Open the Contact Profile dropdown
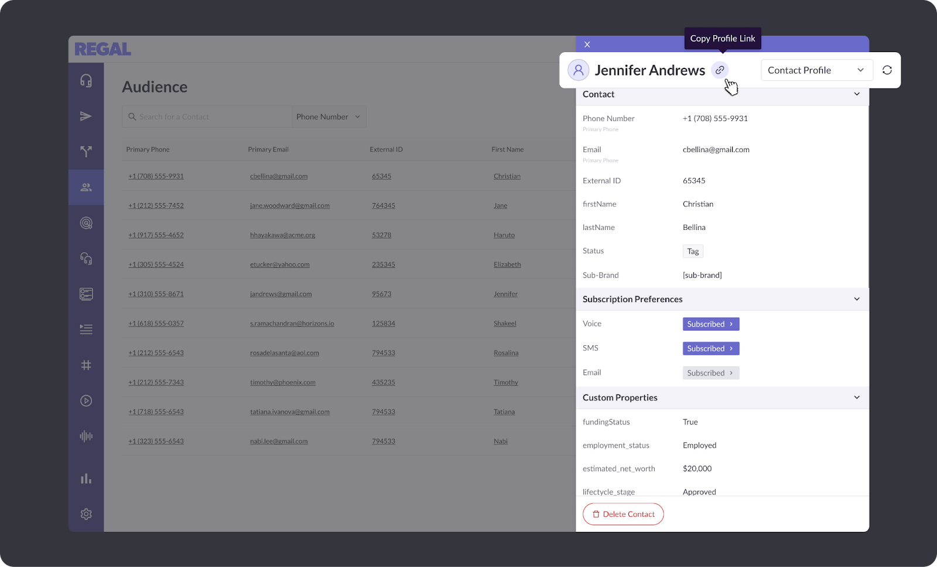 (816, 70)
